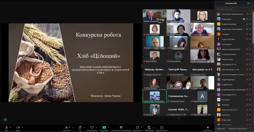Click Аня Кулик in participants list
The width and height of the screenshot is (254, 132).
tap(234, 105)
